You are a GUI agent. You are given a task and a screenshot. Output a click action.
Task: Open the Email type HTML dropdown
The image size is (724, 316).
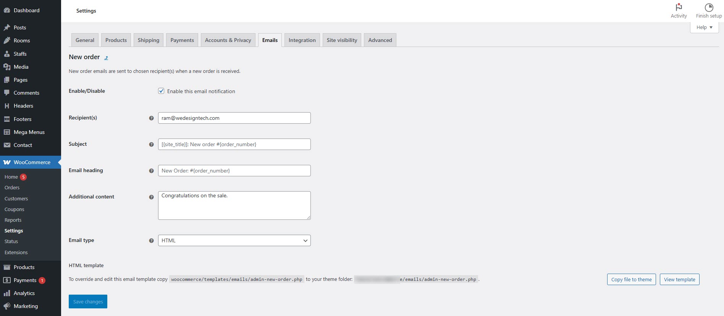tap(234, 240)
